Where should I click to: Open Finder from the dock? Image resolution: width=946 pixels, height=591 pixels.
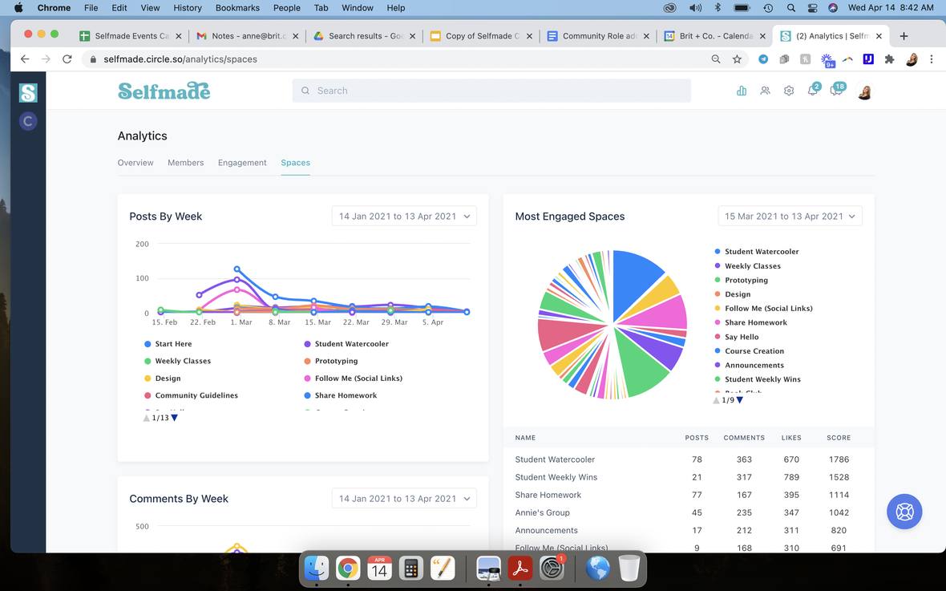[316, 568]
